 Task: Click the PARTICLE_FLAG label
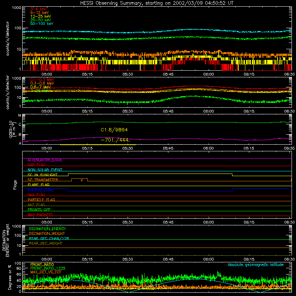pyautogui.click(x=41, y=200)
